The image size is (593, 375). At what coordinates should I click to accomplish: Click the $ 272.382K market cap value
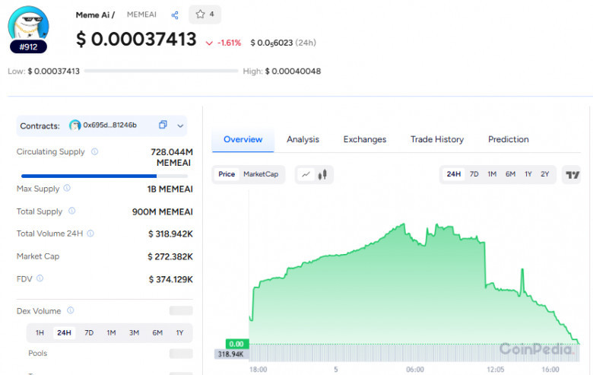(x=170, y=256)
